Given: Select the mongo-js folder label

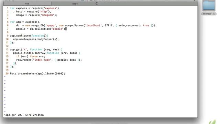Looking at the screenshot, I should [x=209, y=14].
